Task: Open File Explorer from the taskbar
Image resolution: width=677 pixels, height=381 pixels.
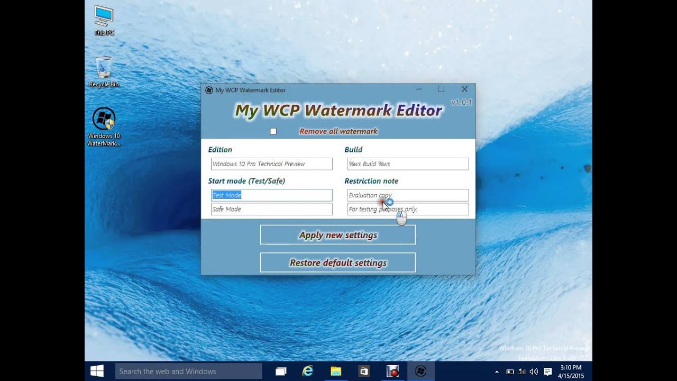Action: (x=336, y=371)
